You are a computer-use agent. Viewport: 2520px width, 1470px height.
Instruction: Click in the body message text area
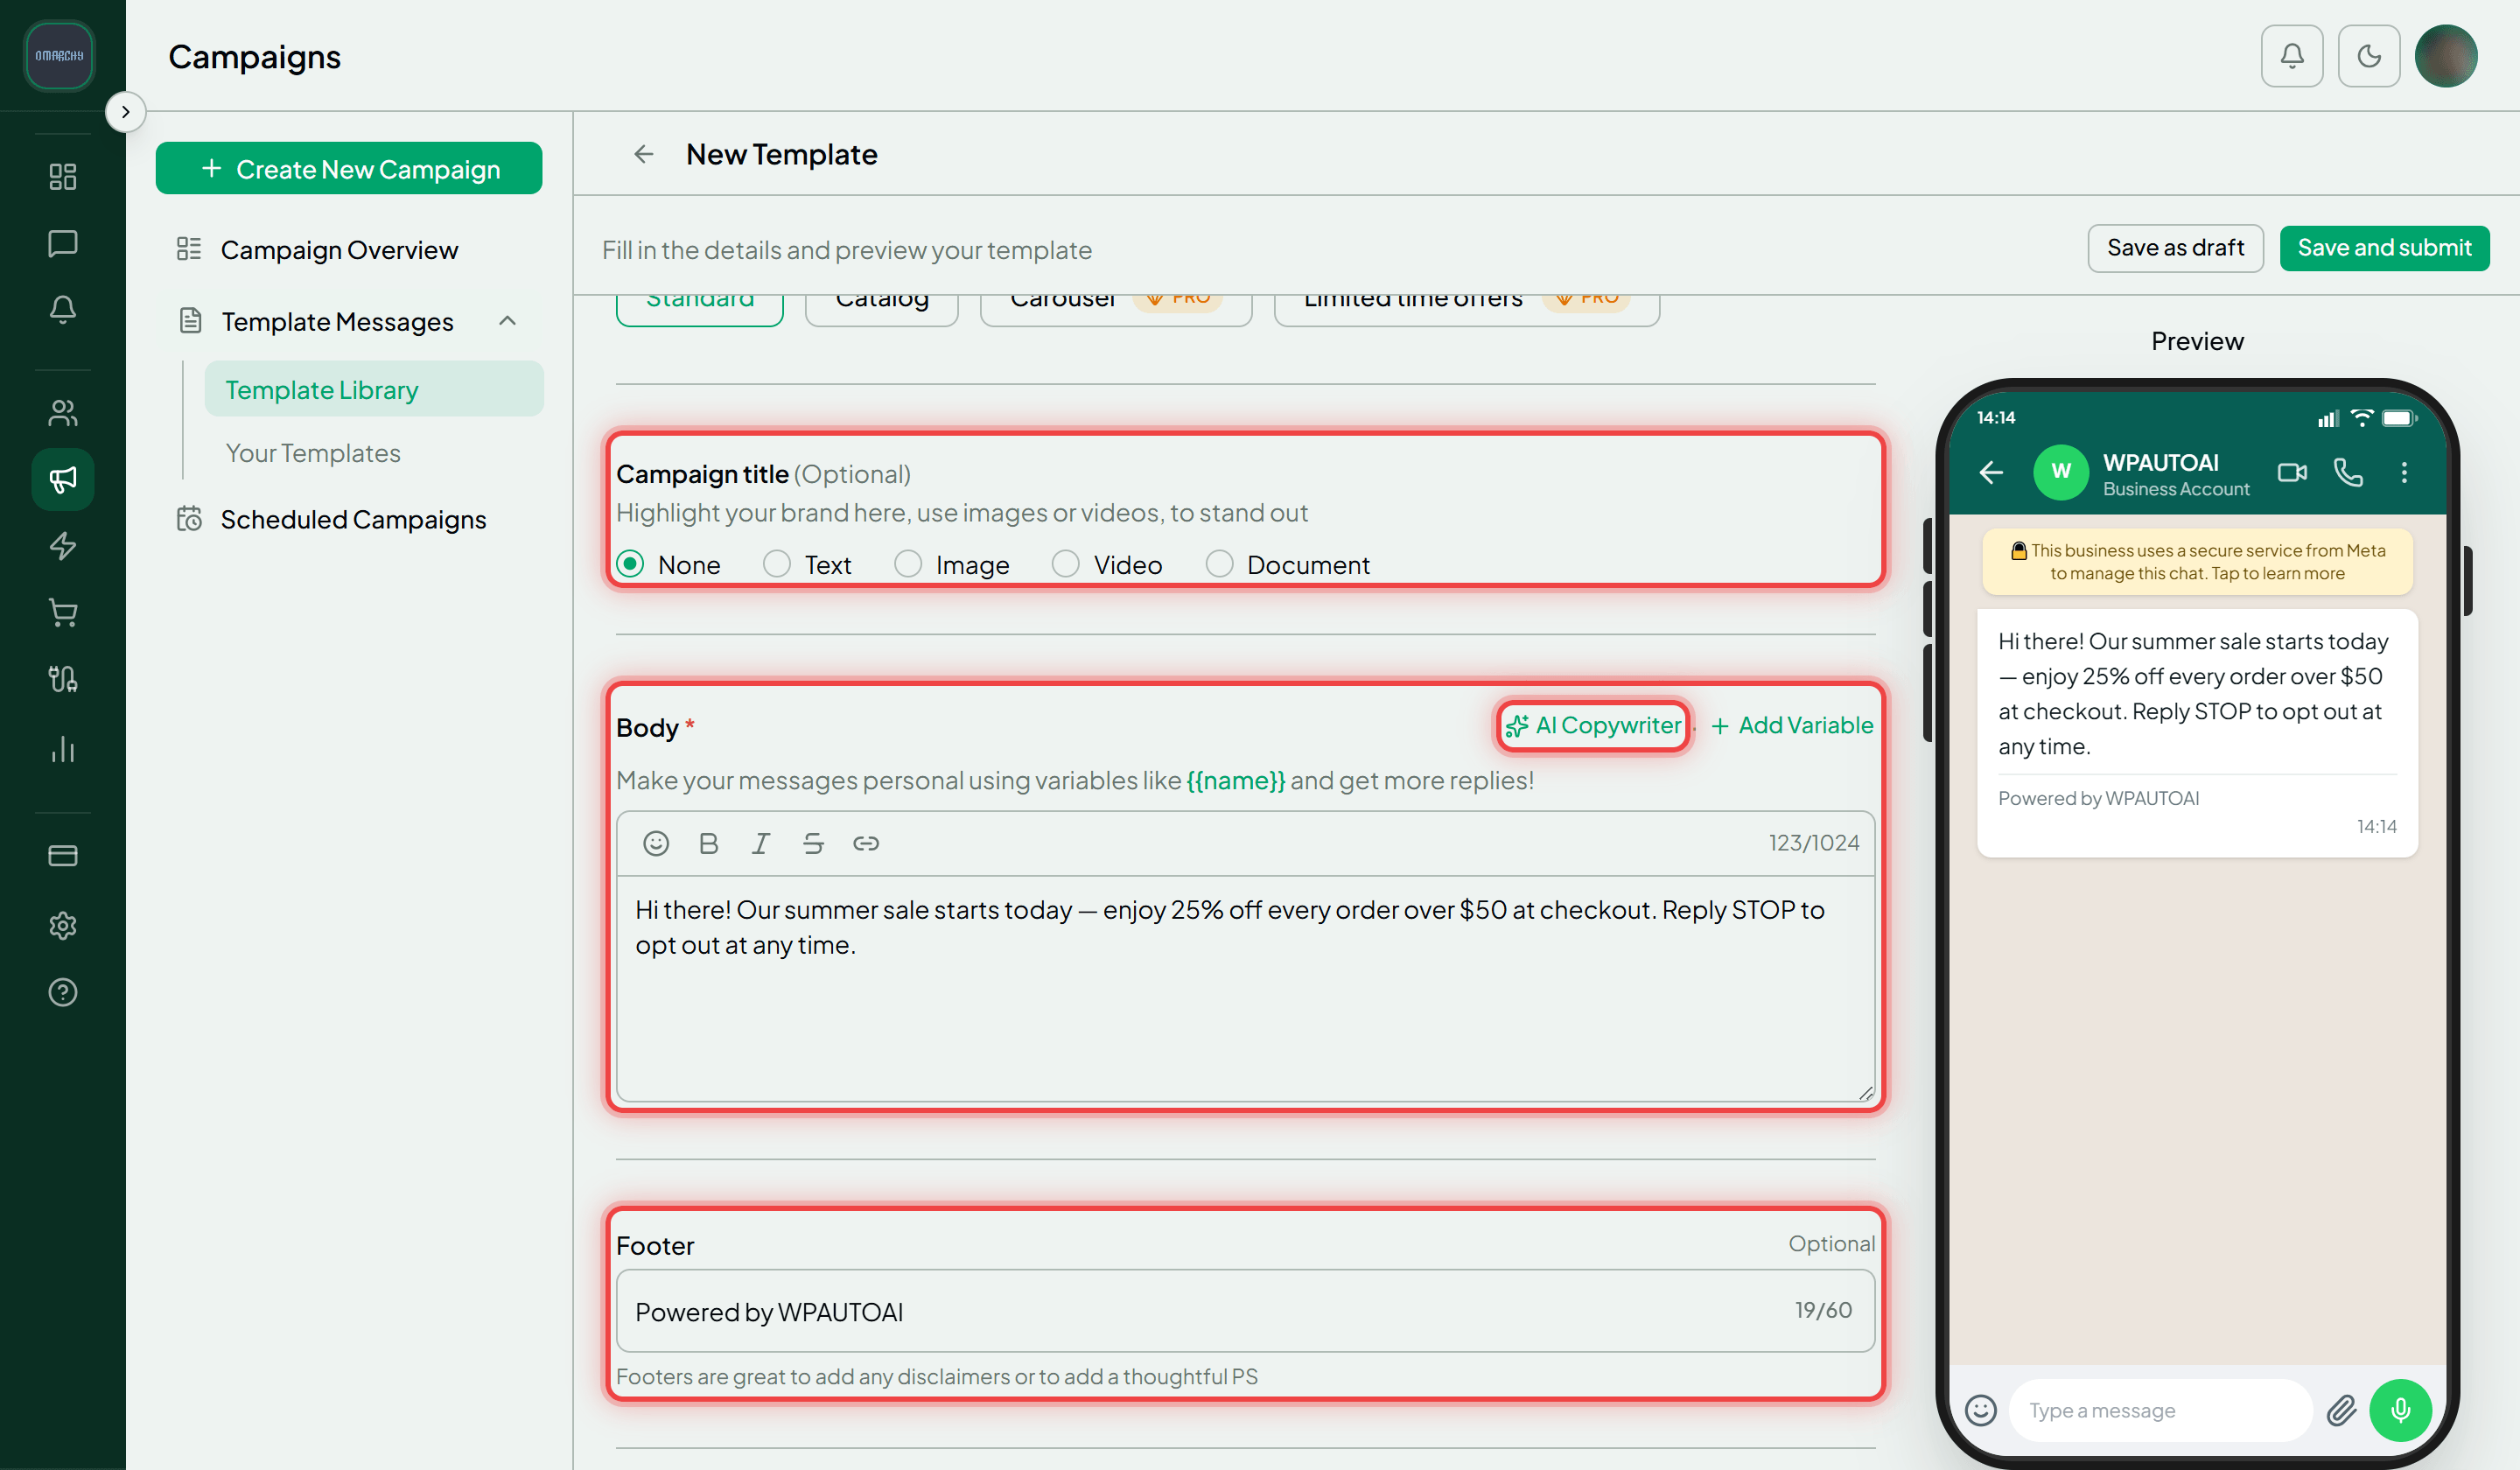point(1245,988)
